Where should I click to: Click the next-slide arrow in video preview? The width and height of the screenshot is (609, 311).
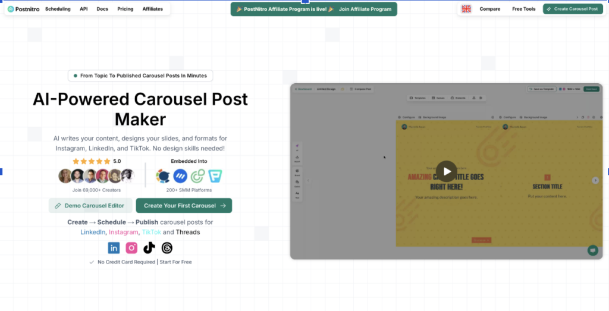click(x=595, y=180)
